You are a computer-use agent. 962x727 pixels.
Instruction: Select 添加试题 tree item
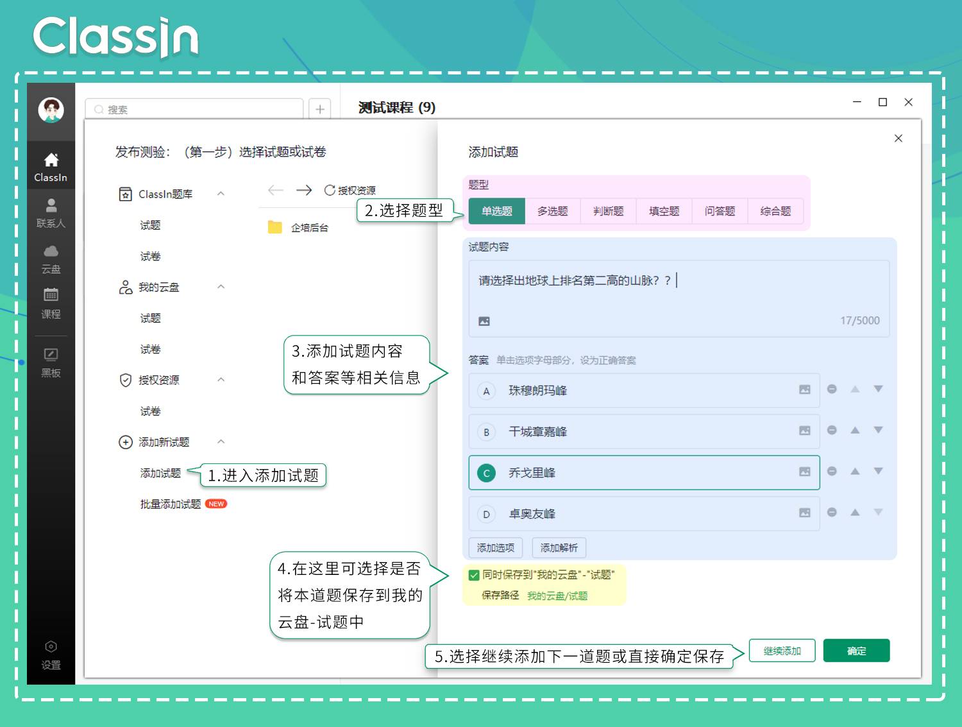[161, 473]
